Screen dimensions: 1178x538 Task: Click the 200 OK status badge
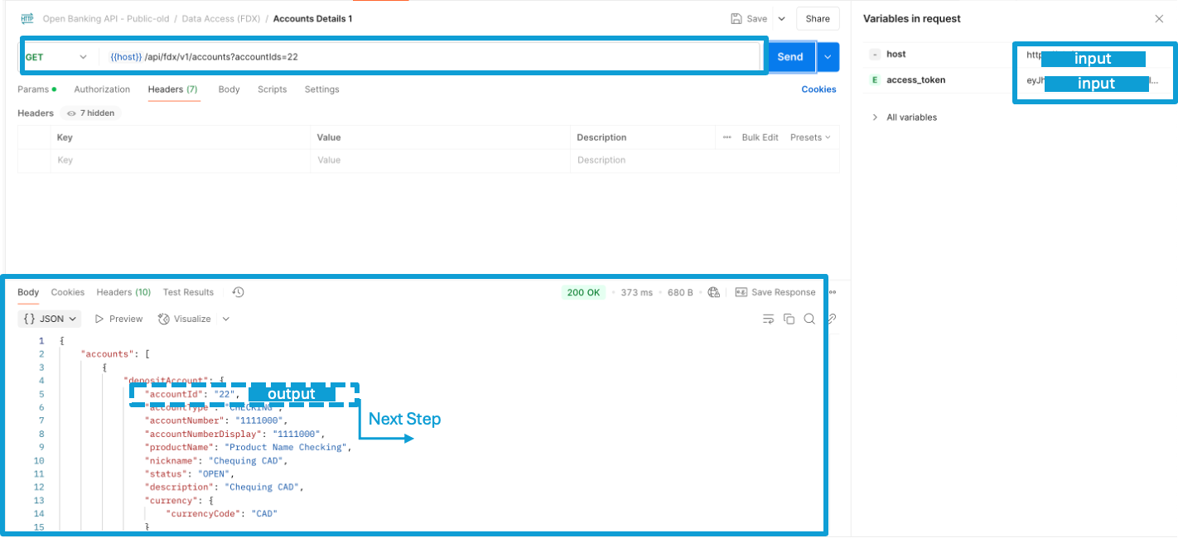[583, 292]
